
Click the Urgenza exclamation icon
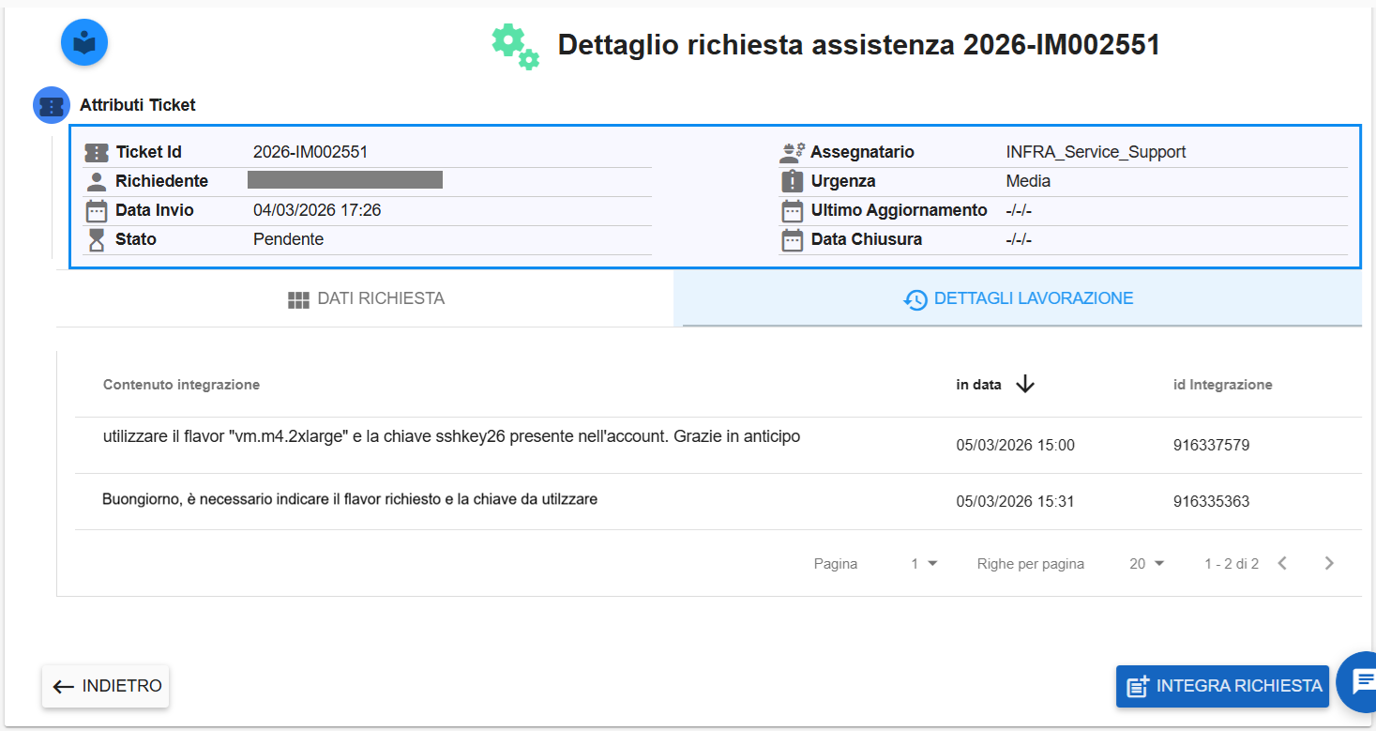click(x=793, y=181)
